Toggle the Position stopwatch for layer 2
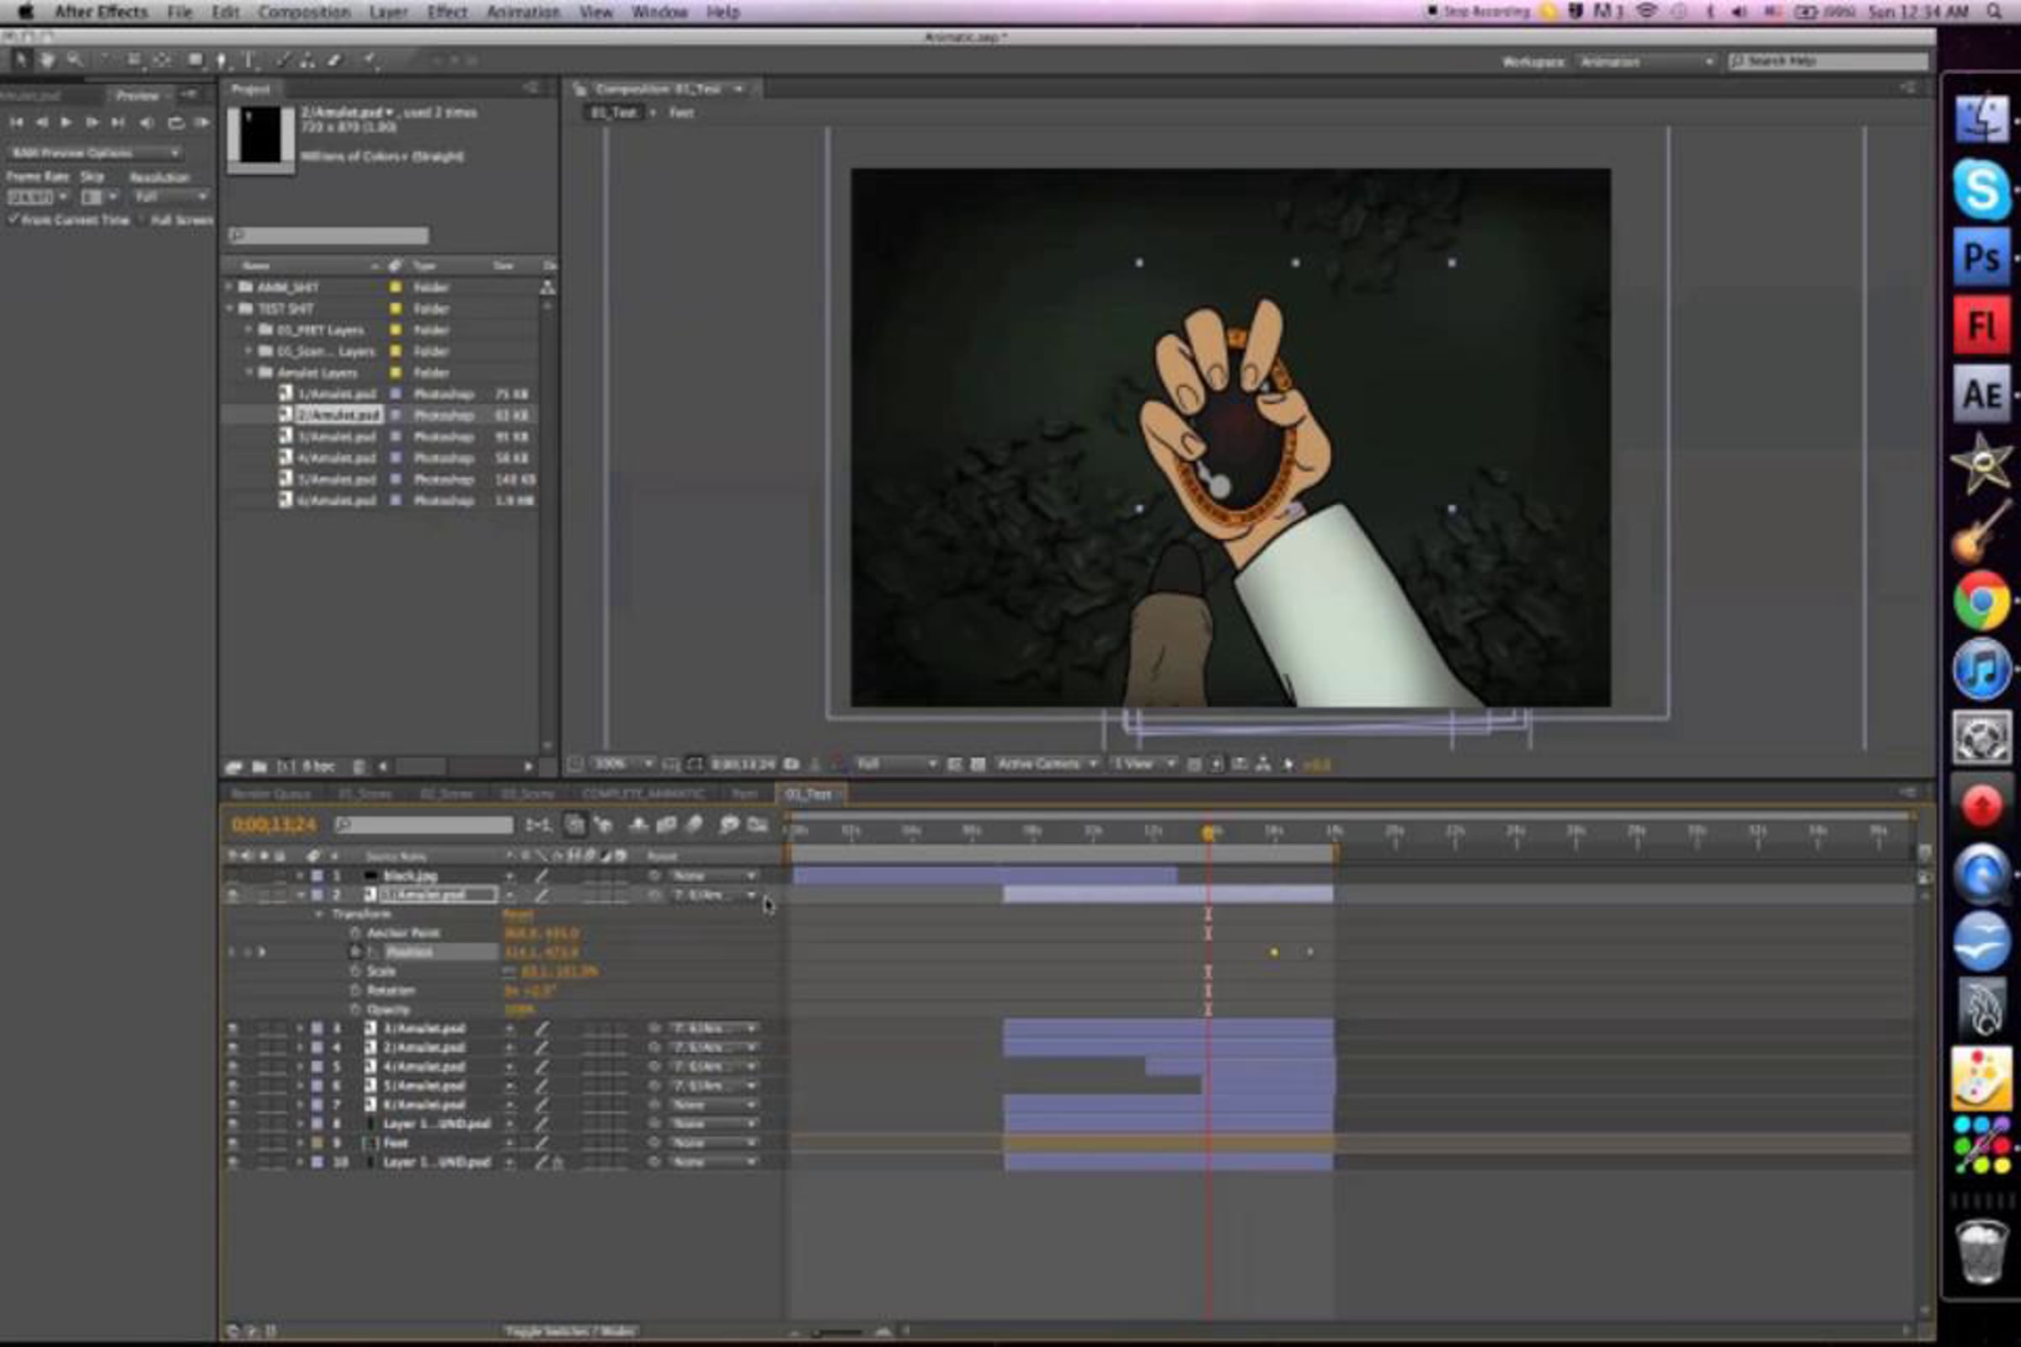The height and width of the screenshot is (1347, 2021). point(355,952)
